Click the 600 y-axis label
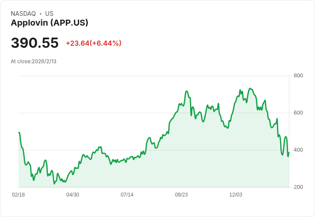Image resolution: width=315 pixels, height=217 pixels. (x=298, y=113)
